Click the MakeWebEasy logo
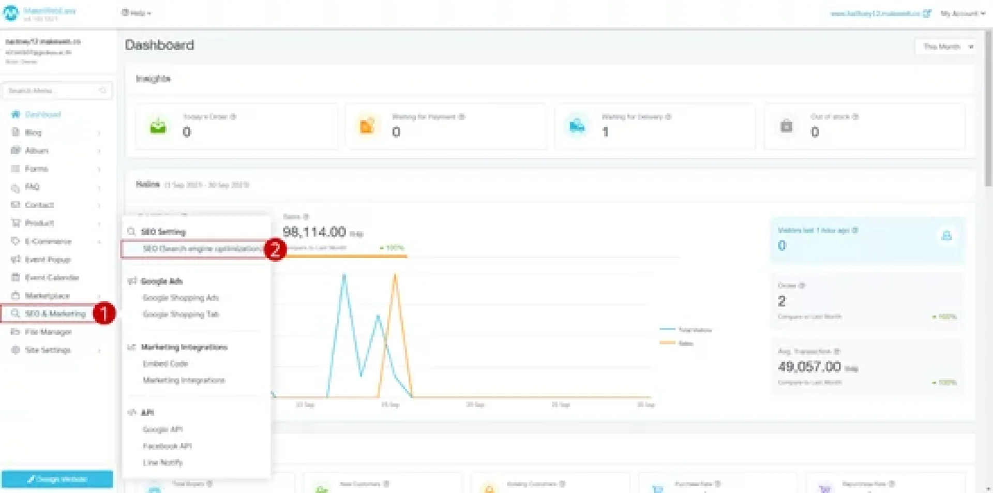The height and width of the screenshot is (493, 993). [11, 13]
